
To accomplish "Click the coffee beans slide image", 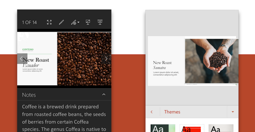I will click(x=84, y=59).
